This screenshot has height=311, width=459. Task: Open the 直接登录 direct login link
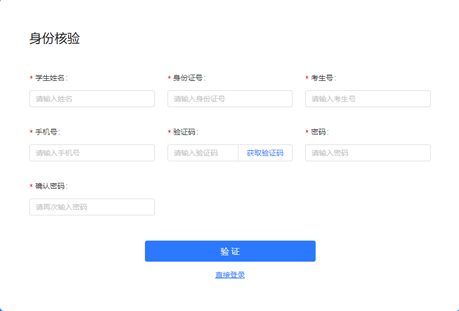[x=229, y=275]
